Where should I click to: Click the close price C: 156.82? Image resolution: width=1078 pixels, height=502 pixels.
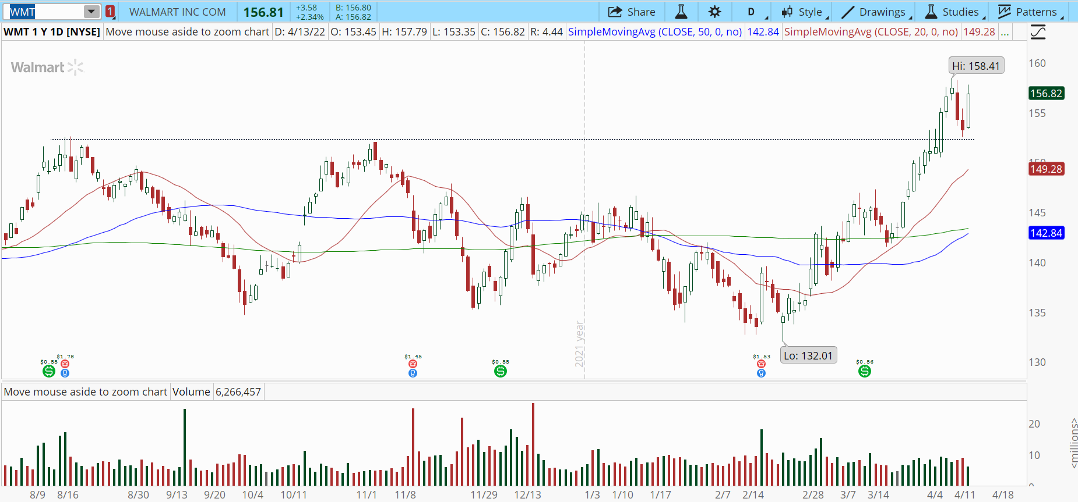point(503,32)
